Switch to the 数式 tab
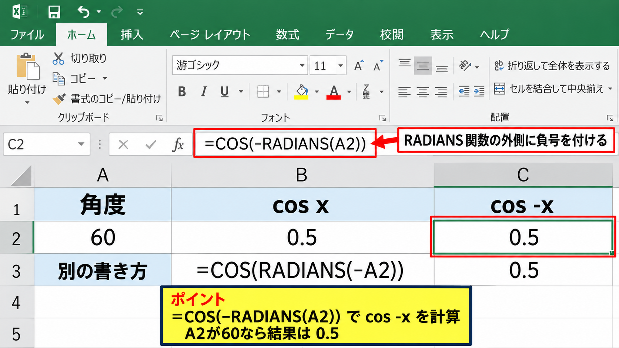 coord(287,35)
